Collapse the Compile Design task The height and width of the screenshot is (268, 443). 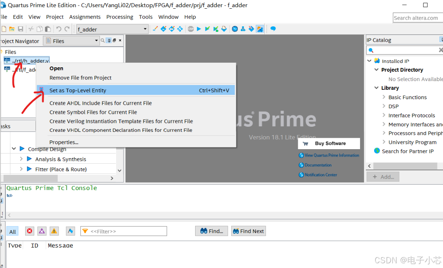13,149
